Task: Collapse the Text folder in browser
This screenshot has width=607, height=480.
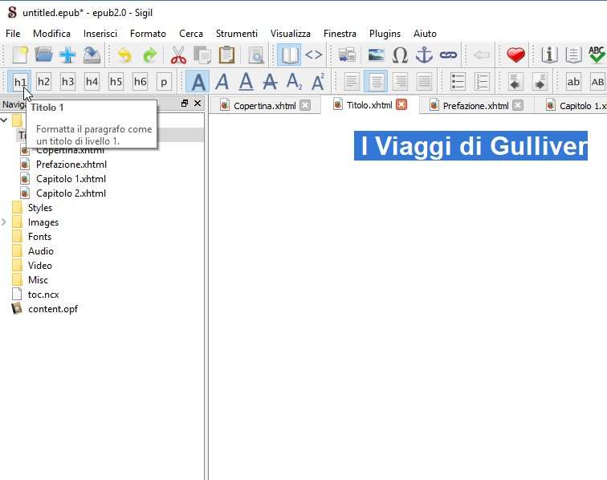Action: coord(4,120)
